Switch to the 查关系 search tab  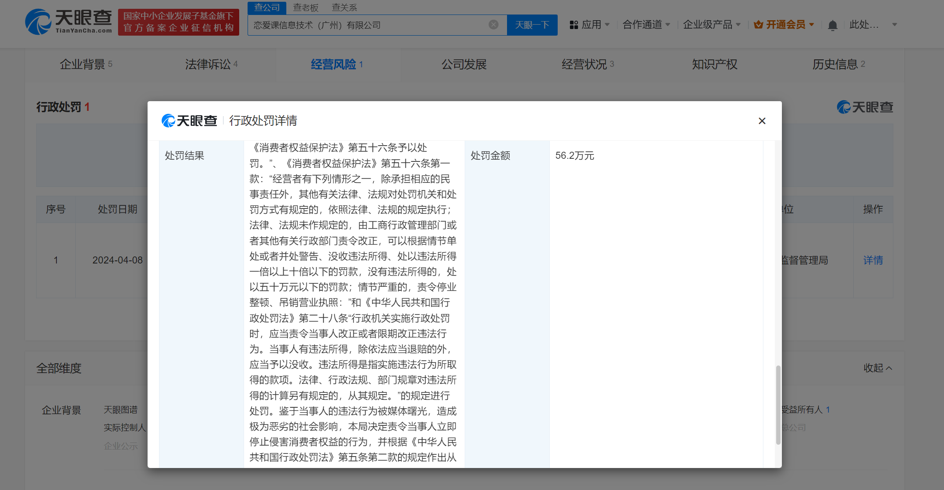pos(344,7)
